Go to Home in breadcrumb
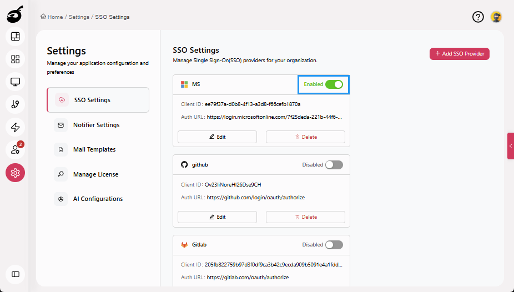The image size is (514, 292). click(x=55, y=17)
